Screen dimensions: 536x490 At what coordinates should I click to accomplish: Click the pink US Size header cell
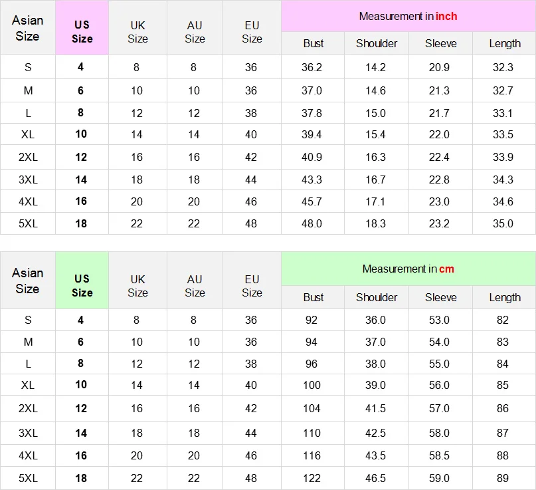(x=82, y=28)
